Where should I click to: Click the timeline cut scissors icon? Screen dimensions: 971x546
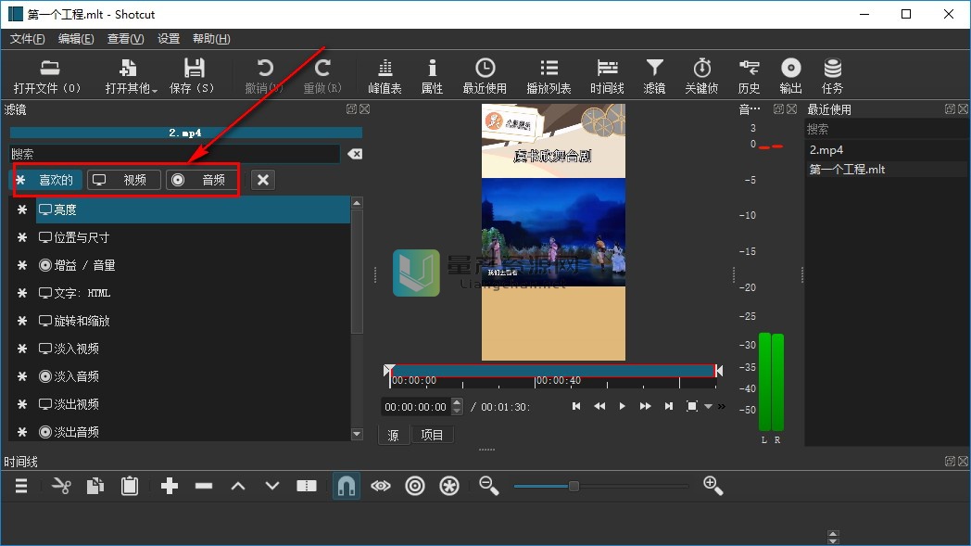tap(61, 486)
